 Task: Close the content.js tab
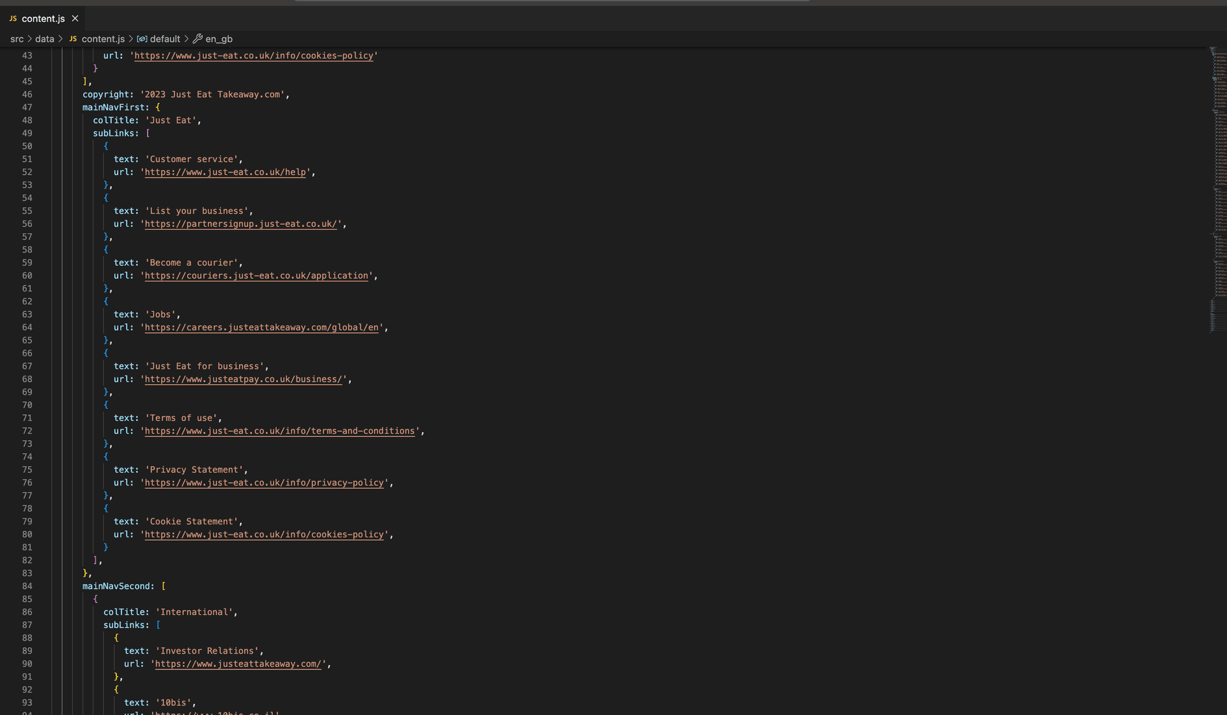pos(75,19)
